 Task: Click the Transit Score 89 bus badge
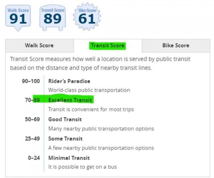[52, 17]
